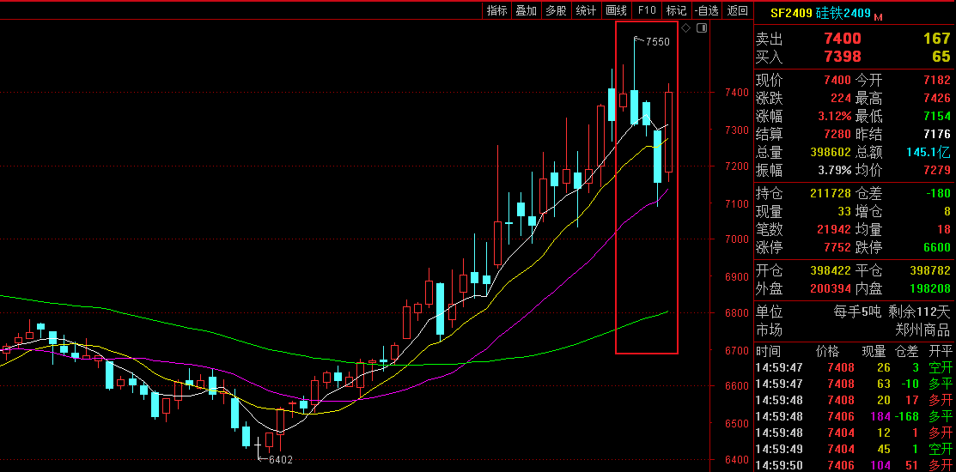The image size is (956, 472).
Task: Click the 6402 low price label
Action: pyautogui.click(x=280, y=459)
